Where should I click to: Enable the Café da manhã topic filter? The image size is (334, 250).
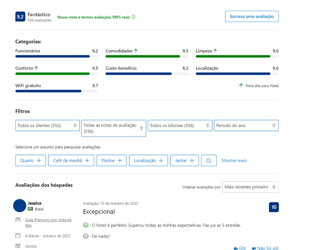coord(71,160)
